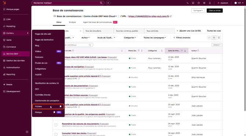The image size is (246, 136).
Task: Click info icon next to Auteur header
Action: click(198, 50)
